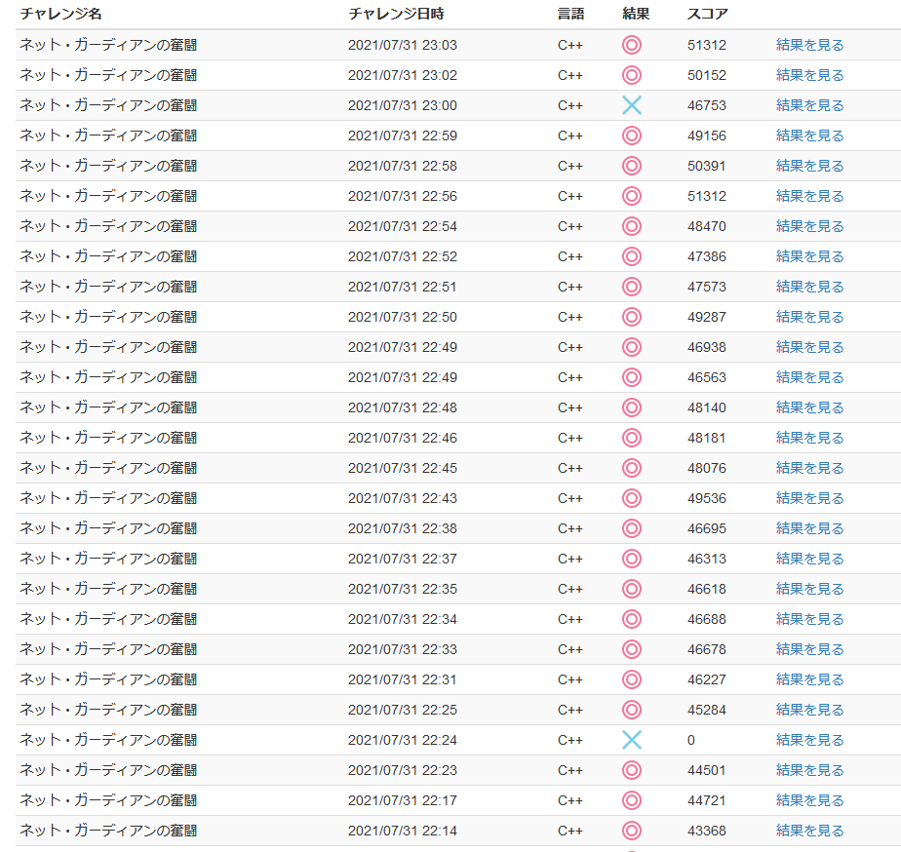Open results link in the 22:45 row
This screenshot has height=852, width=901.
click(x=809, y=468)
